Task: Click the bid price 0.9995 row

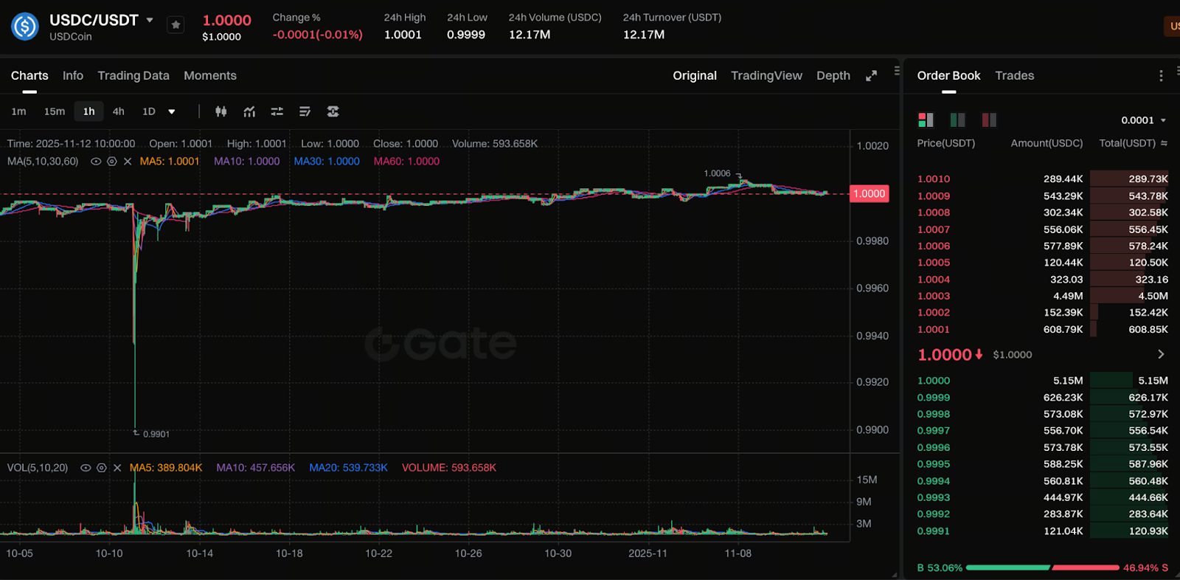Action: [1043, 463]
